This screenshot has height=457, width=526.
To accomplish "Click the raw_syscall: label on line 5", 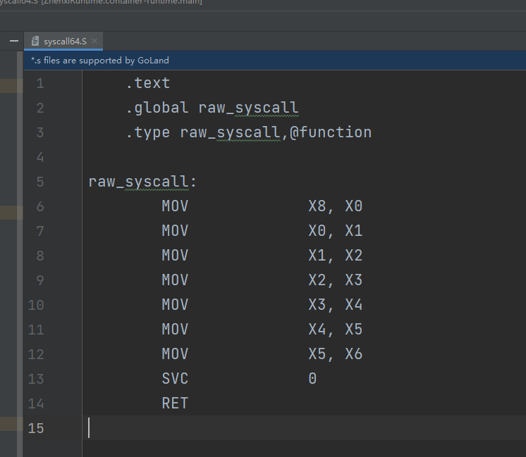I will click(142, 182).
